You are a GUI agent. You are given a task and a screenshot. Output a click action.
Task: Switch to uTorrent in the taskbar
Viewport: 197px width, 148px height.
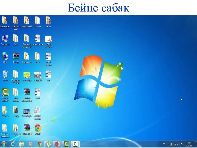coord(49,144)
